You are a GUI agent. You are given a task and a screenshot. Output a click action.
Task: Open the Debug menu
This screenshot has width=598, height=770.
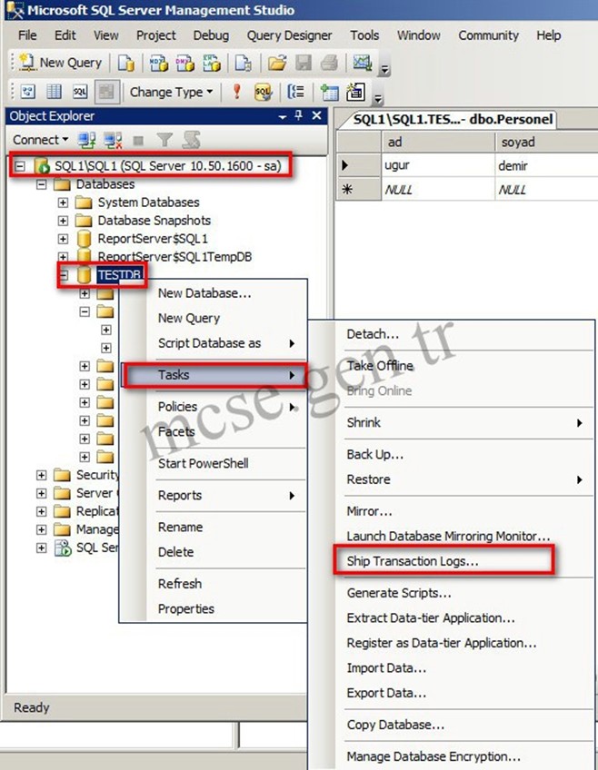click(x=211, y=35)
